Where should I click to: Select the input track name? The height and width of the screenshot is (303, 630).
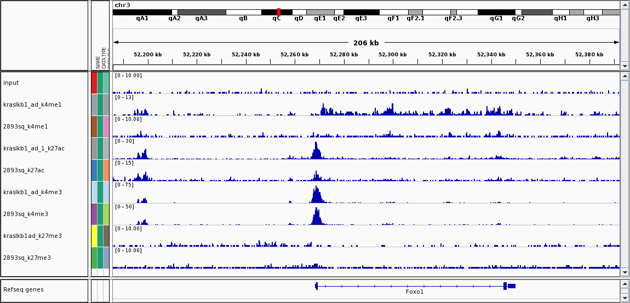tap(11, 83)
